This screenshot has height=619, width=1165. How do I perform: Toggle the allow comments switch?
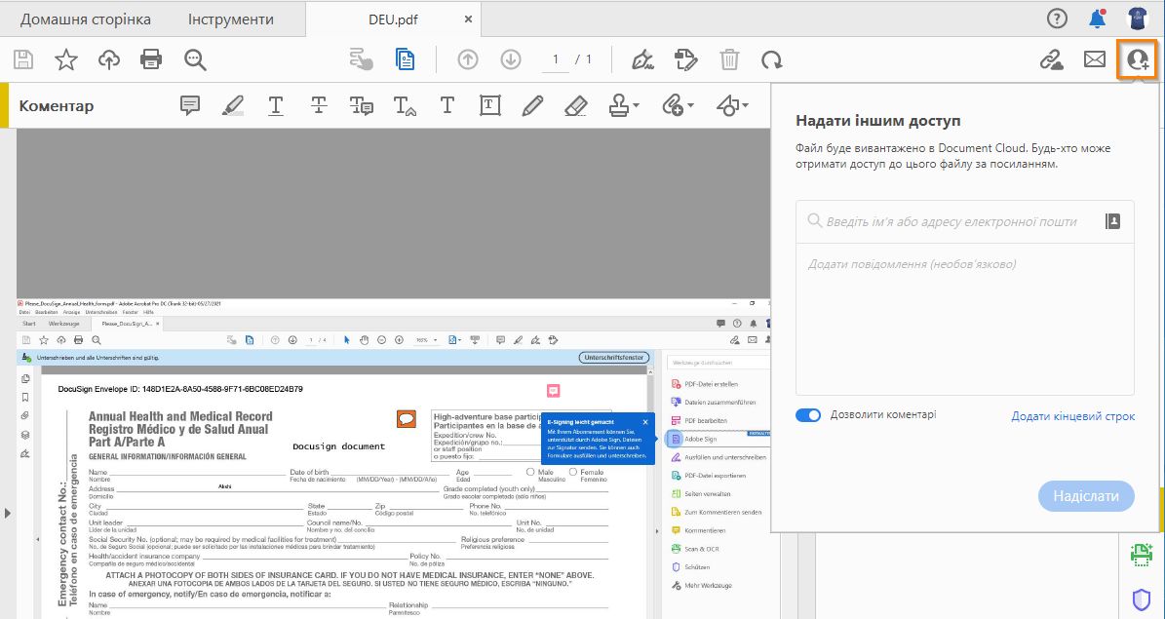click(x=808, y=415)
